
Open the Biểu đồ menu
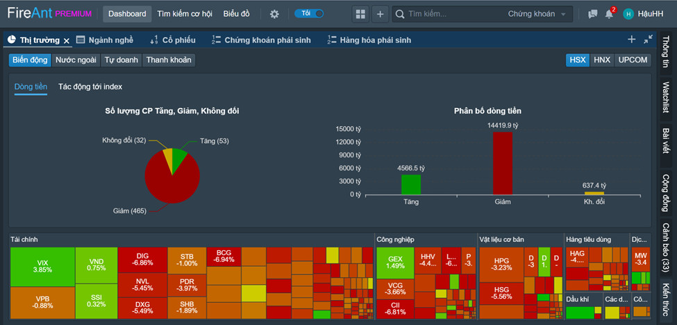(236, 14)
